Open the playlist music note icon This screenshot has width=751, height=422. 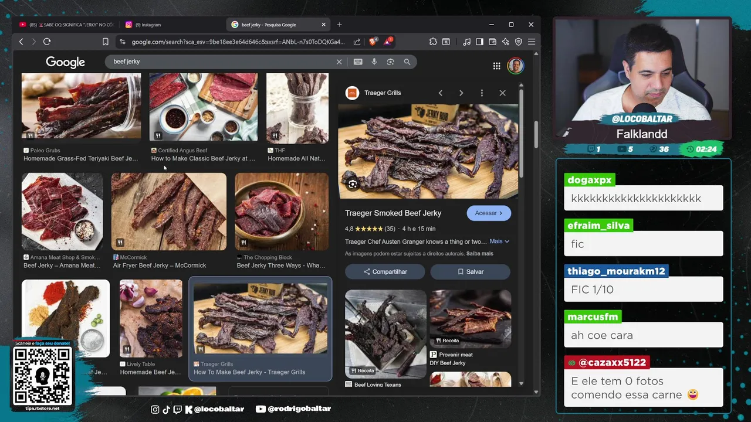pos(466,42)
